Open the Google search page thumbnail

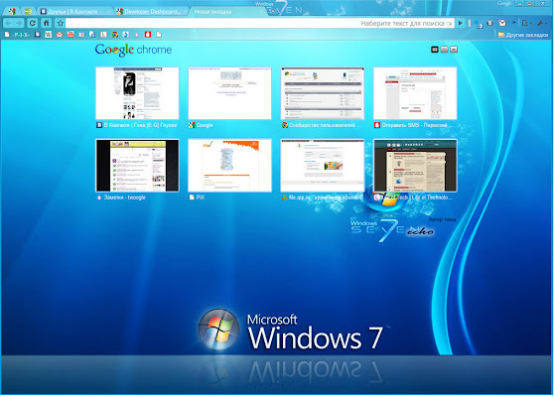coord(230,93)
